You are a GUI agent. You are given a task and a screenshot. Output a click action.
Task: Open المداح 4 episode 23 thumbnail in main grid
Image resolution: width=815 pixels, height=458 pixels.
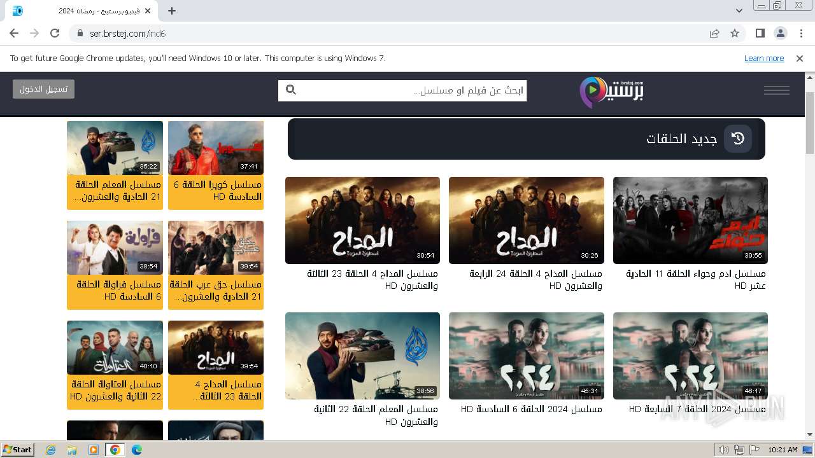(x=362, y=220)
